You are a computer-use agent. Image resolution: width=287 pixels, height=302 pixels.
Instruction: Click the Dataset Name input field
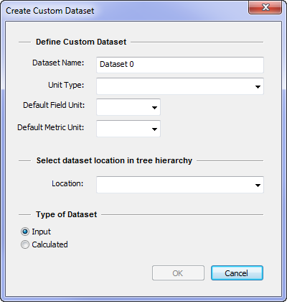pos(180,65)
